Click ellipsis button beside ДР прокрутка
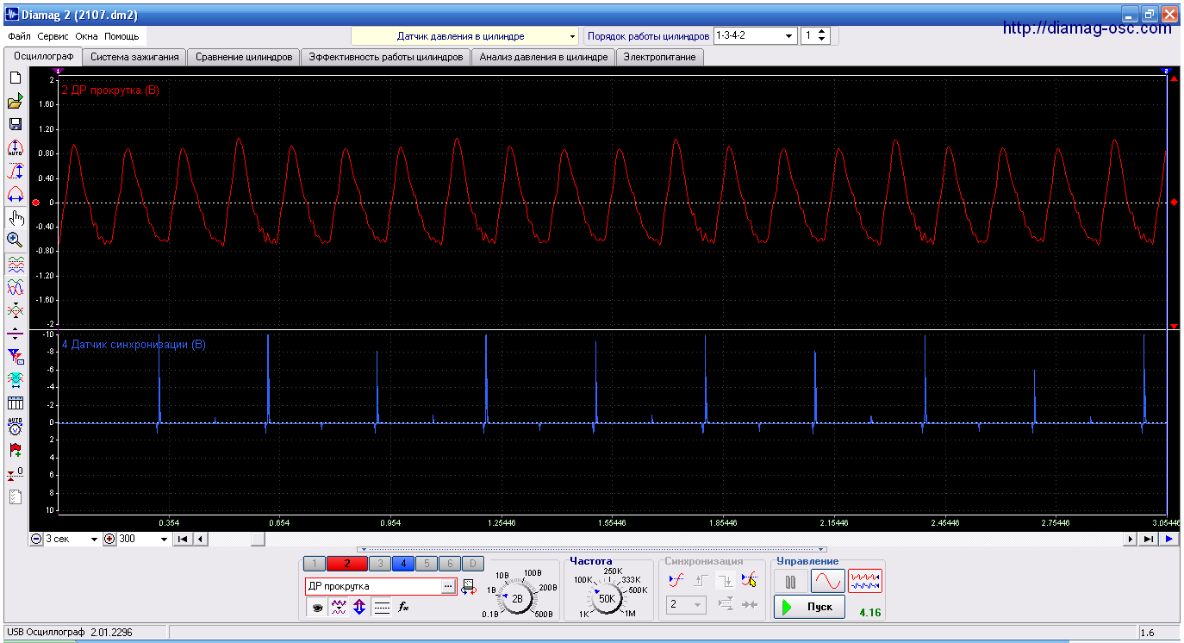The image size is (1184, 643). (x=447, y=586)
